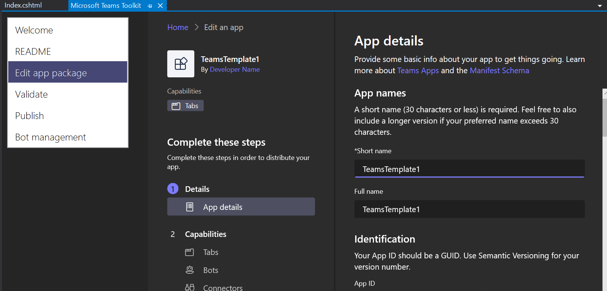
Task: Click the Short name input field
Action: pyautogui.click(x=469, y=169)
